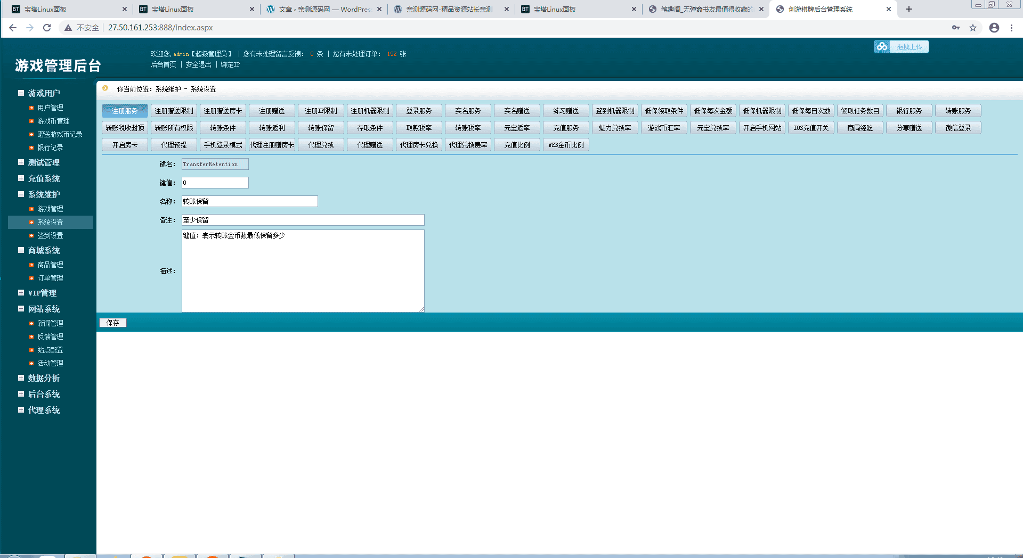1023x558 pixels.
Task: Open 站点配置 in the sidebar
Action: coord(50,350)
